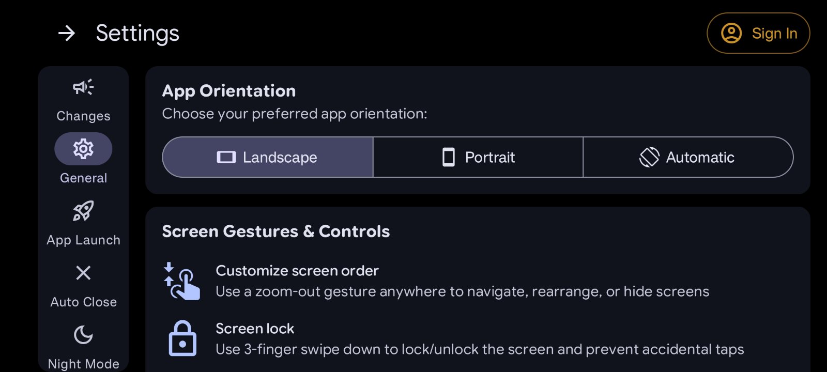Select Portrait orientation option
This screenshot has height=372, width=827.
pos(478,157)
